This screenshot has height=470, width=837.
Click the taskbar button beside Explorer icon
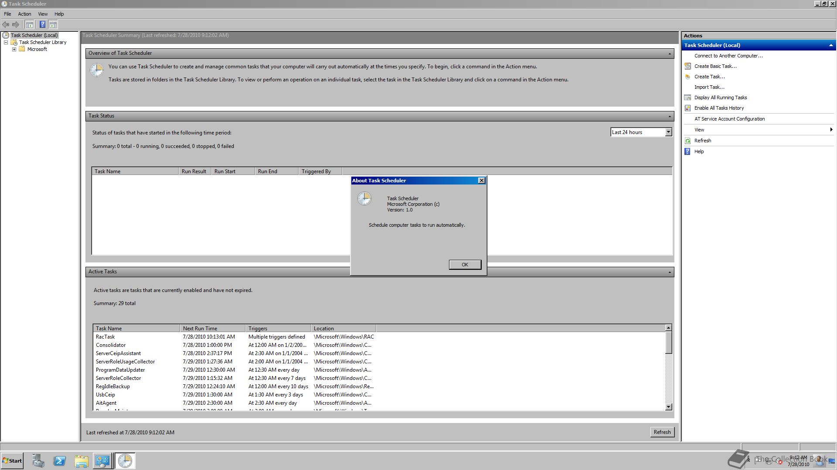click(x=102, y=461)
